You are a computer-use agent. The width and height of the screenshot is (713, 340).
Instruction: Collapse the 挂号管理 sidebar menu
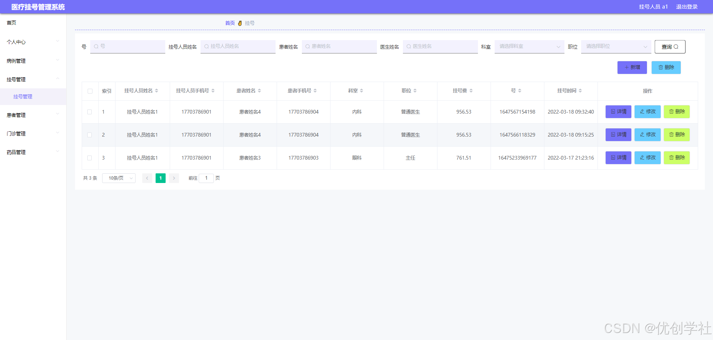33,79
